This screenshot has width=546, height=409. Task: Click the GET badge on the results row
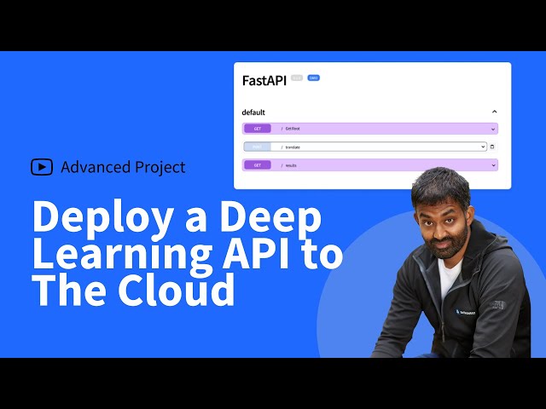tap(258, 165)
